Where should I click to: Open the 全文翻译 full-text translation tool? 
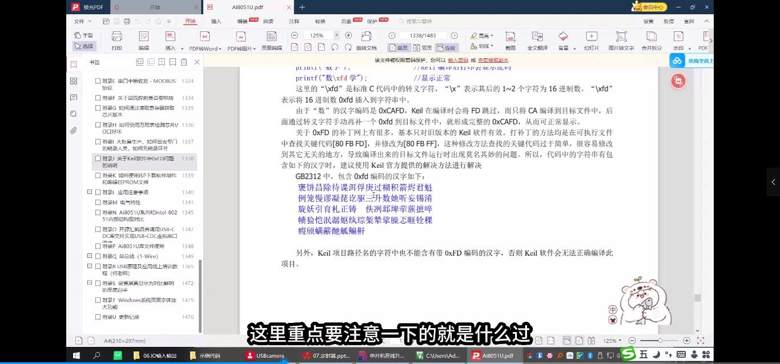click(x=538, y=41)
